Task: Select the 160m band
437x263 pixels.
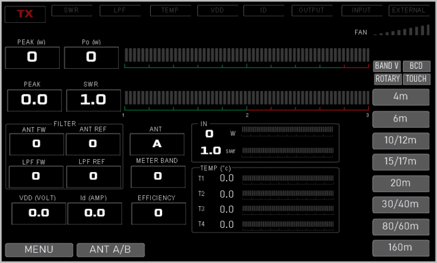Action: pyautogui.click(x=401, y=248)
